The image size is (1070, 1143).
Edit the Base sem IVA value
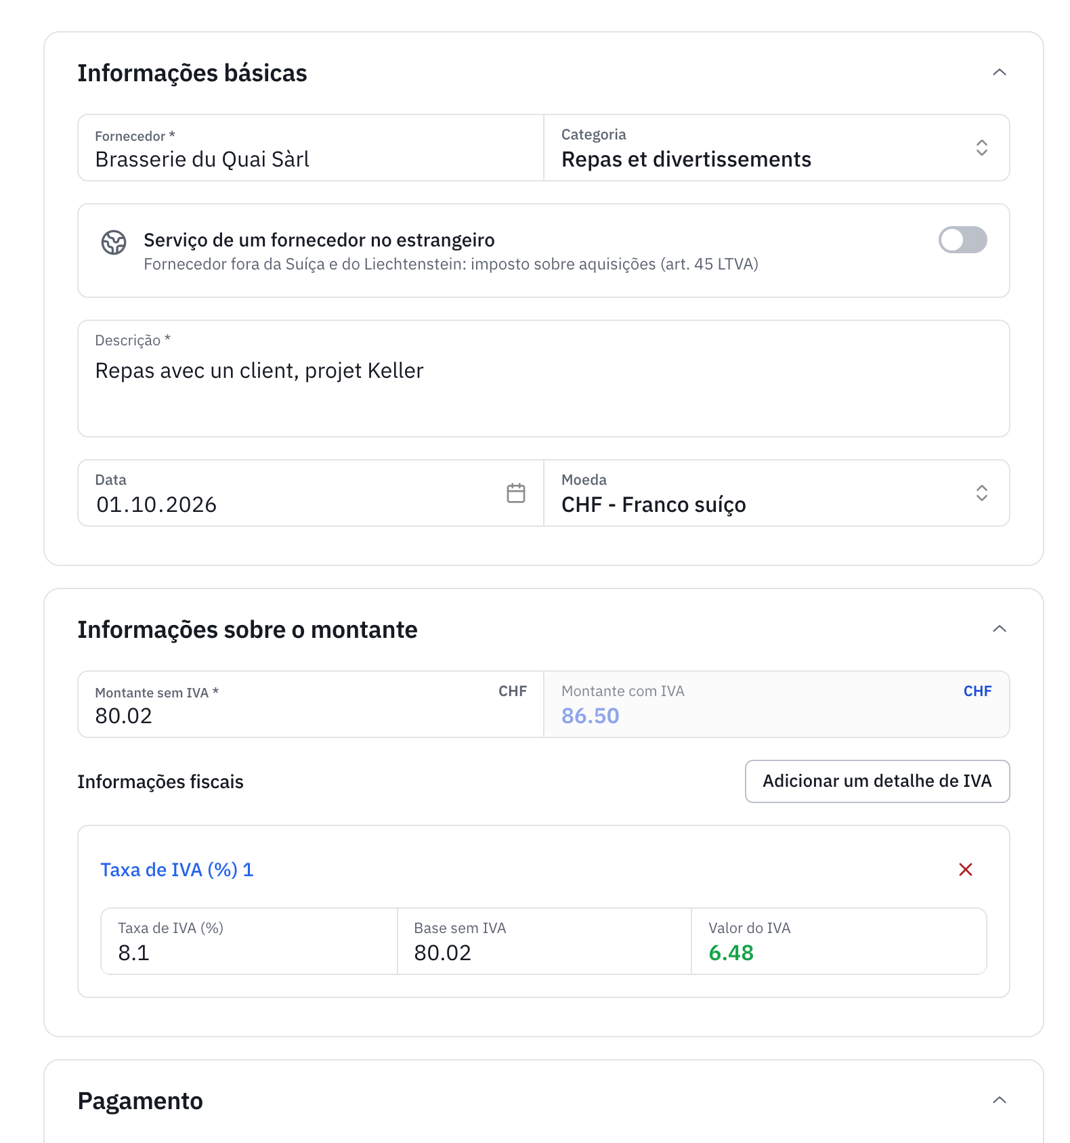(x=544, y=941)
